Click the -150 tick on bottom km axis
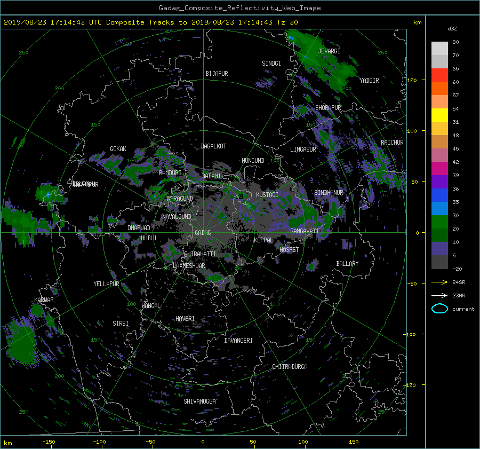This screenshot has height=449, width=480. (49, 442)
